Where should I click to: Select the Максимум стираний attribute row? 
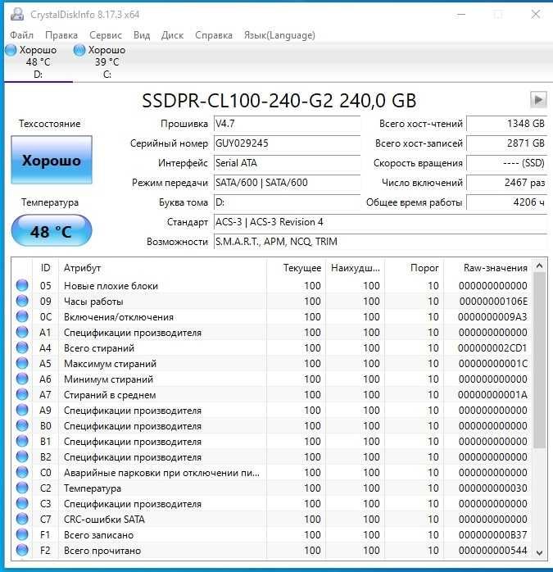pos(272,363)
